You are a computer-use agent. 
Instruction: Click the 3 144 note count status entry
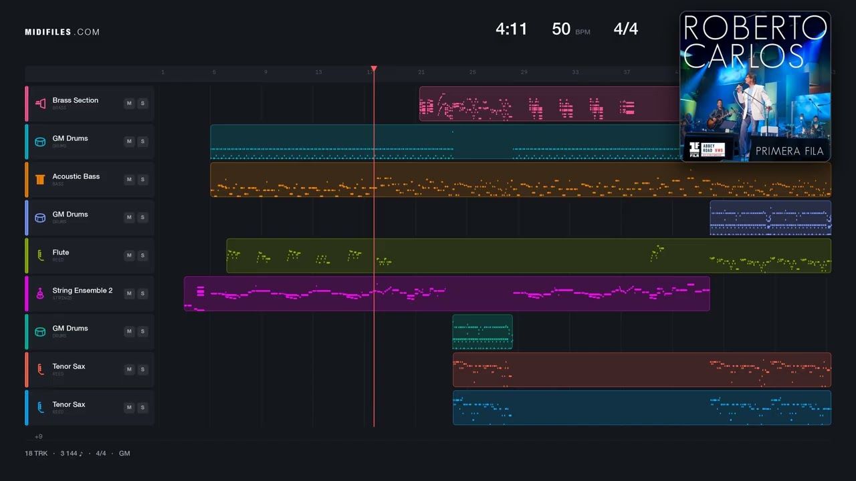point(72,454)
